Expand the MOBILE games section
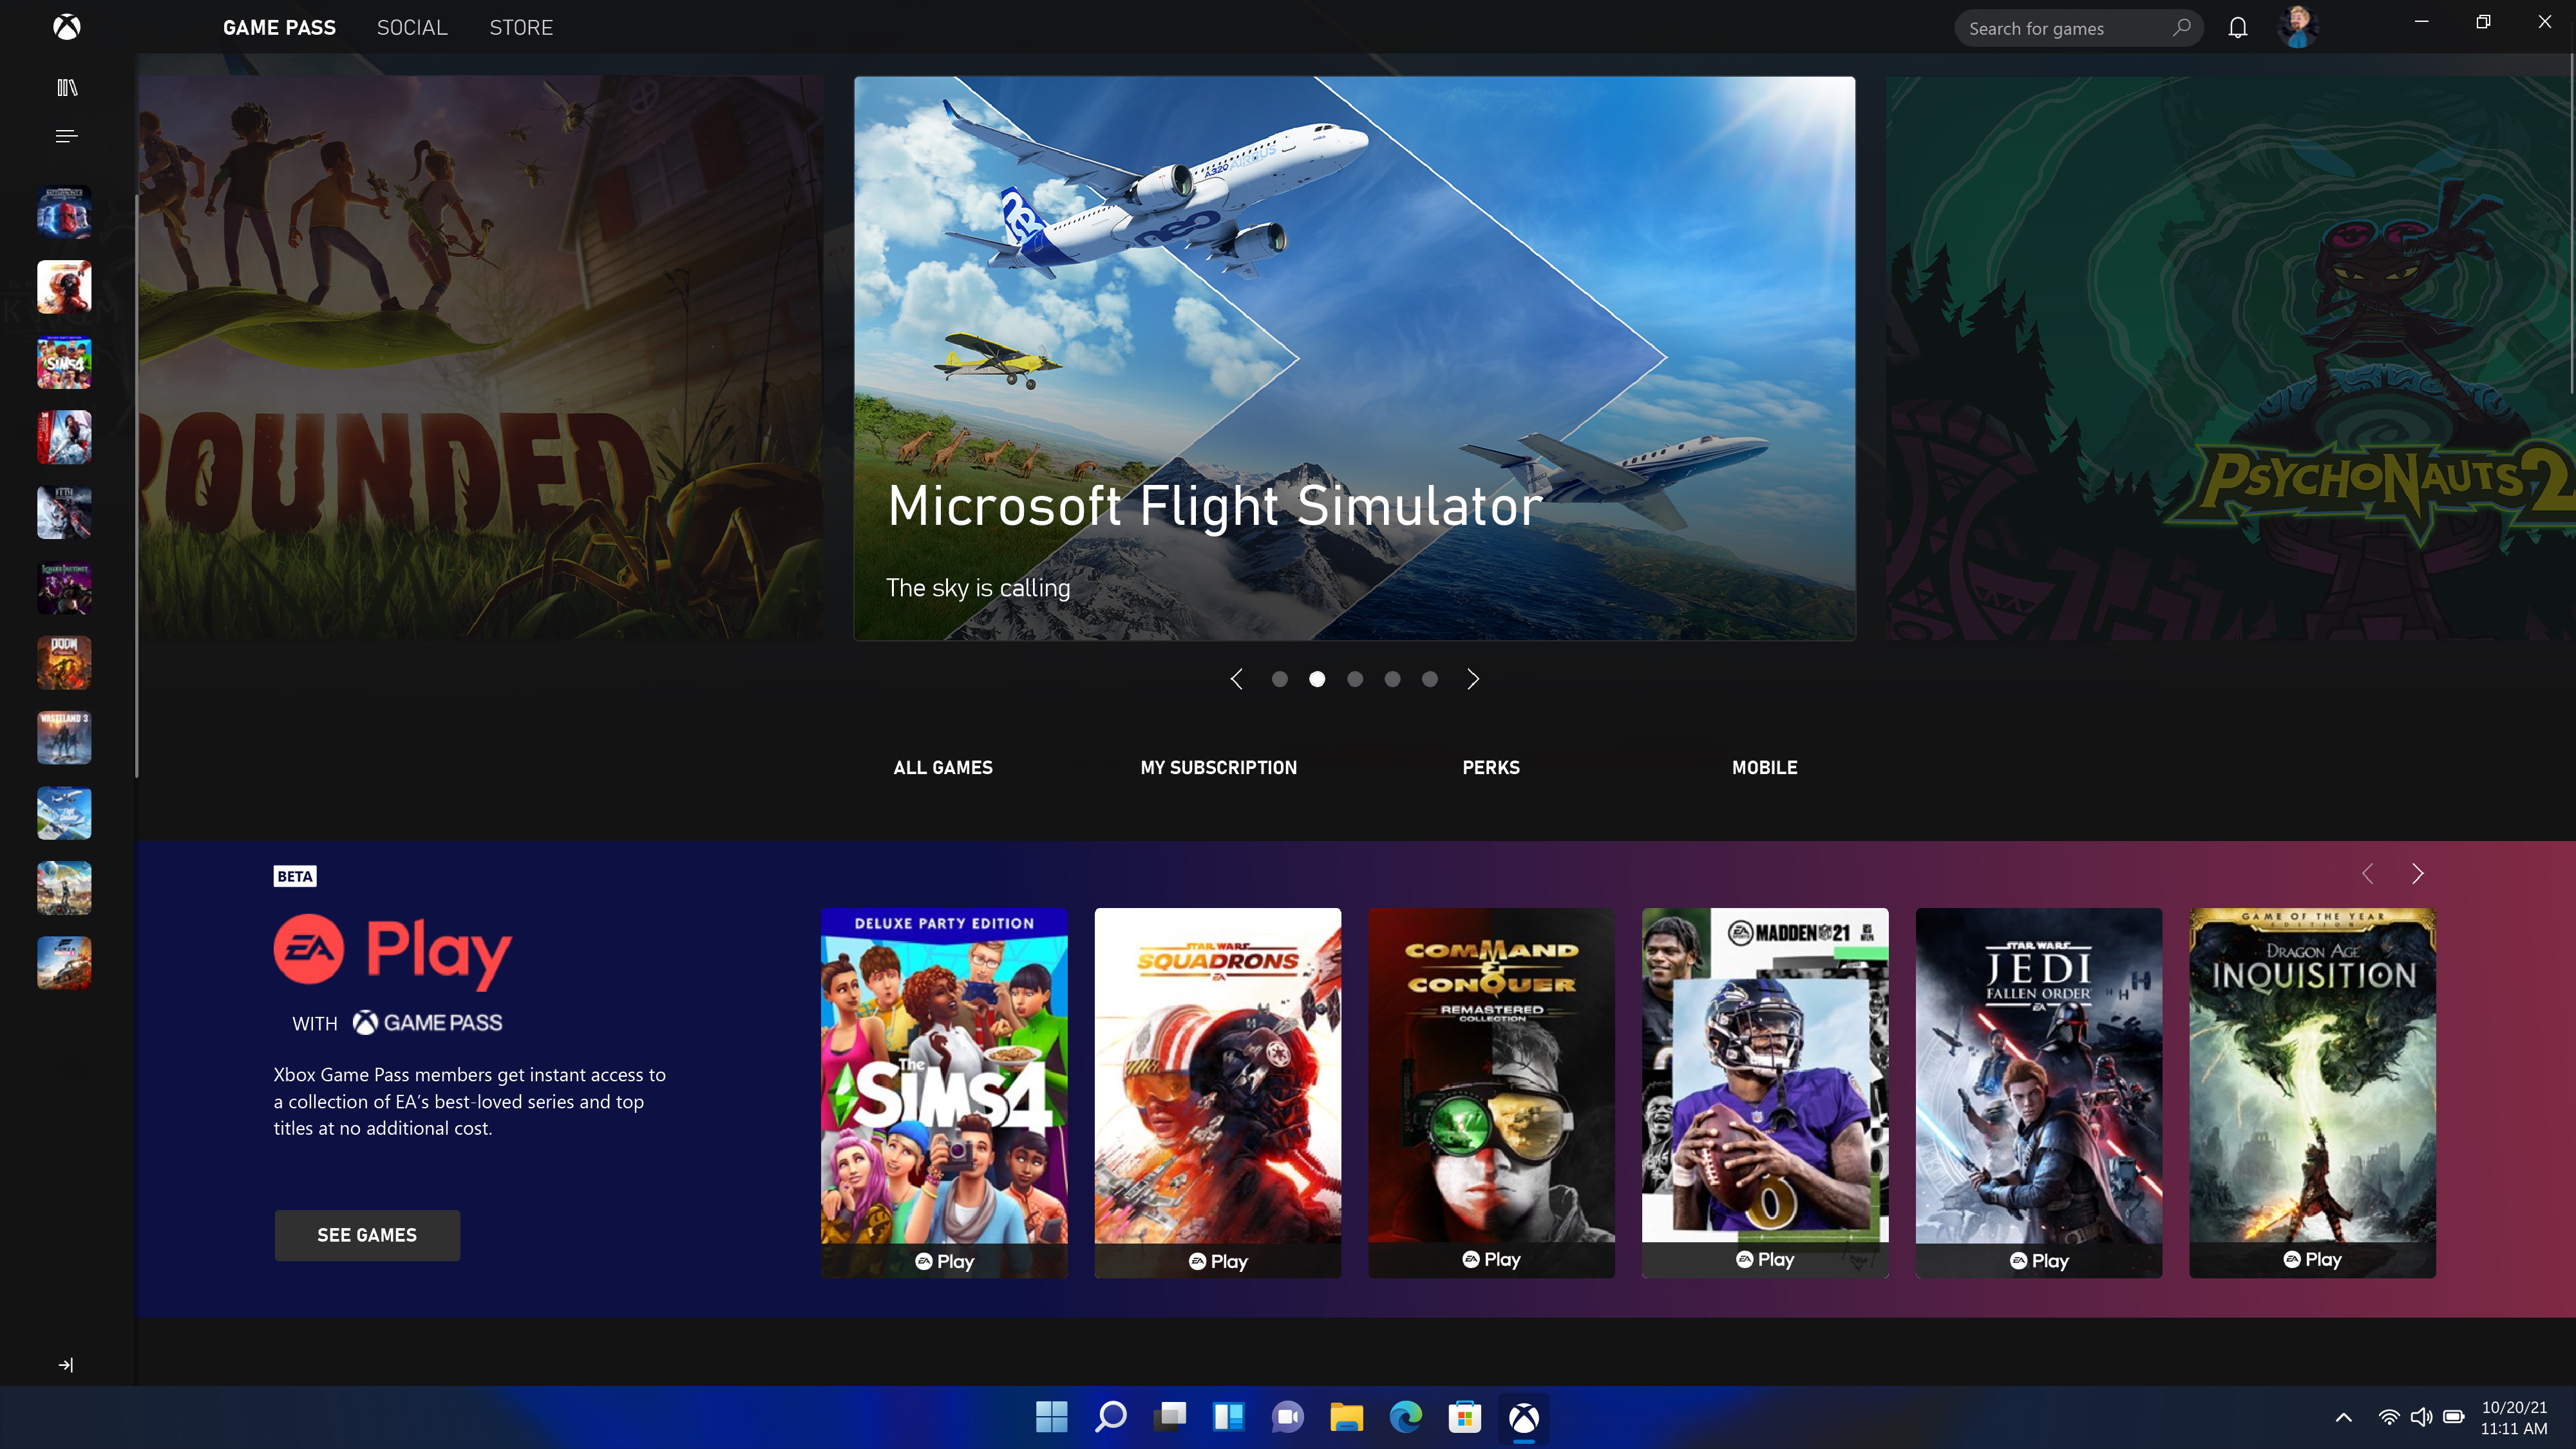Viewport: 2576px width, 1449px height. tap(1764, 766)
